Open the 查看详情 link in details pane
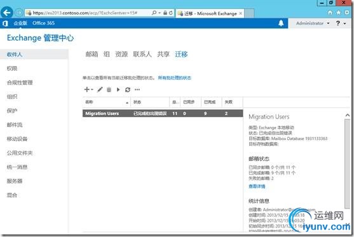The height and width of the screenshot is (237, 354). (x=257, y=186)
